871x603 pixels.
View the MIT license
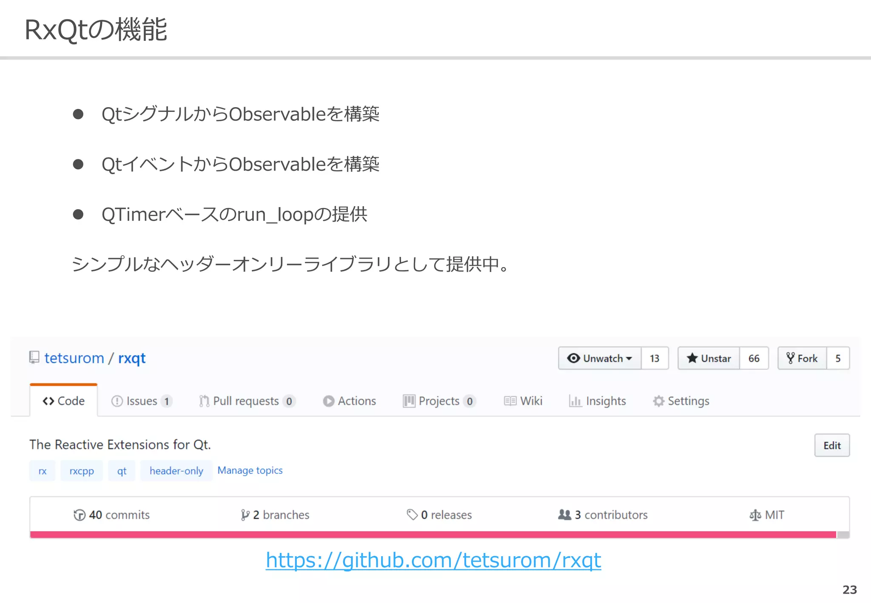767,515
